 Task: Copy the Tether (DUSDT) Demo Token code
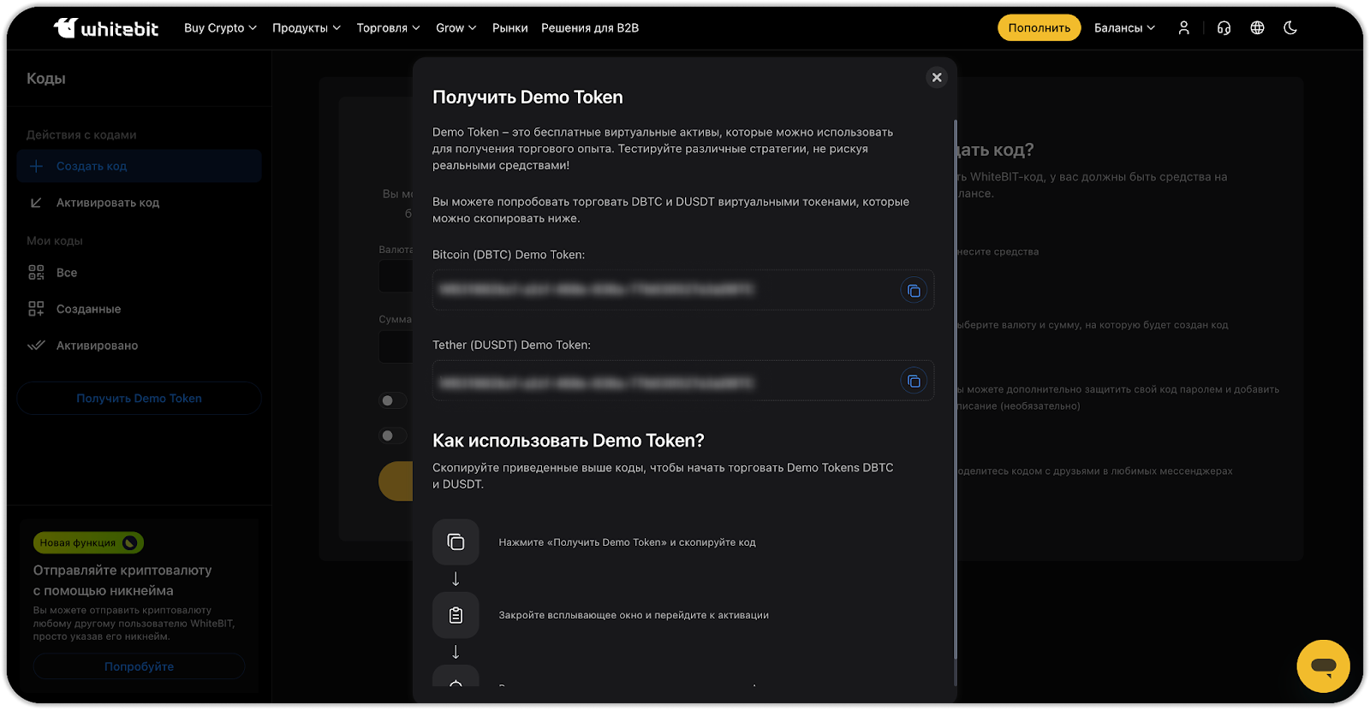[x=914, y=381]
